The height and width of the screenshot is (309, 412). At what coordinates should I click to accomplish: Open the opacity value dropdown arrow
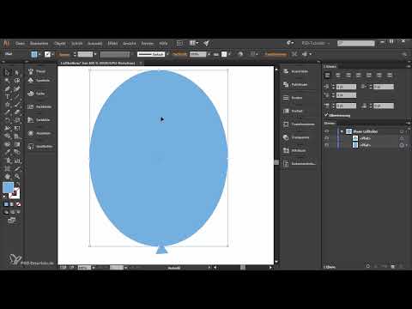pos(209,54)
